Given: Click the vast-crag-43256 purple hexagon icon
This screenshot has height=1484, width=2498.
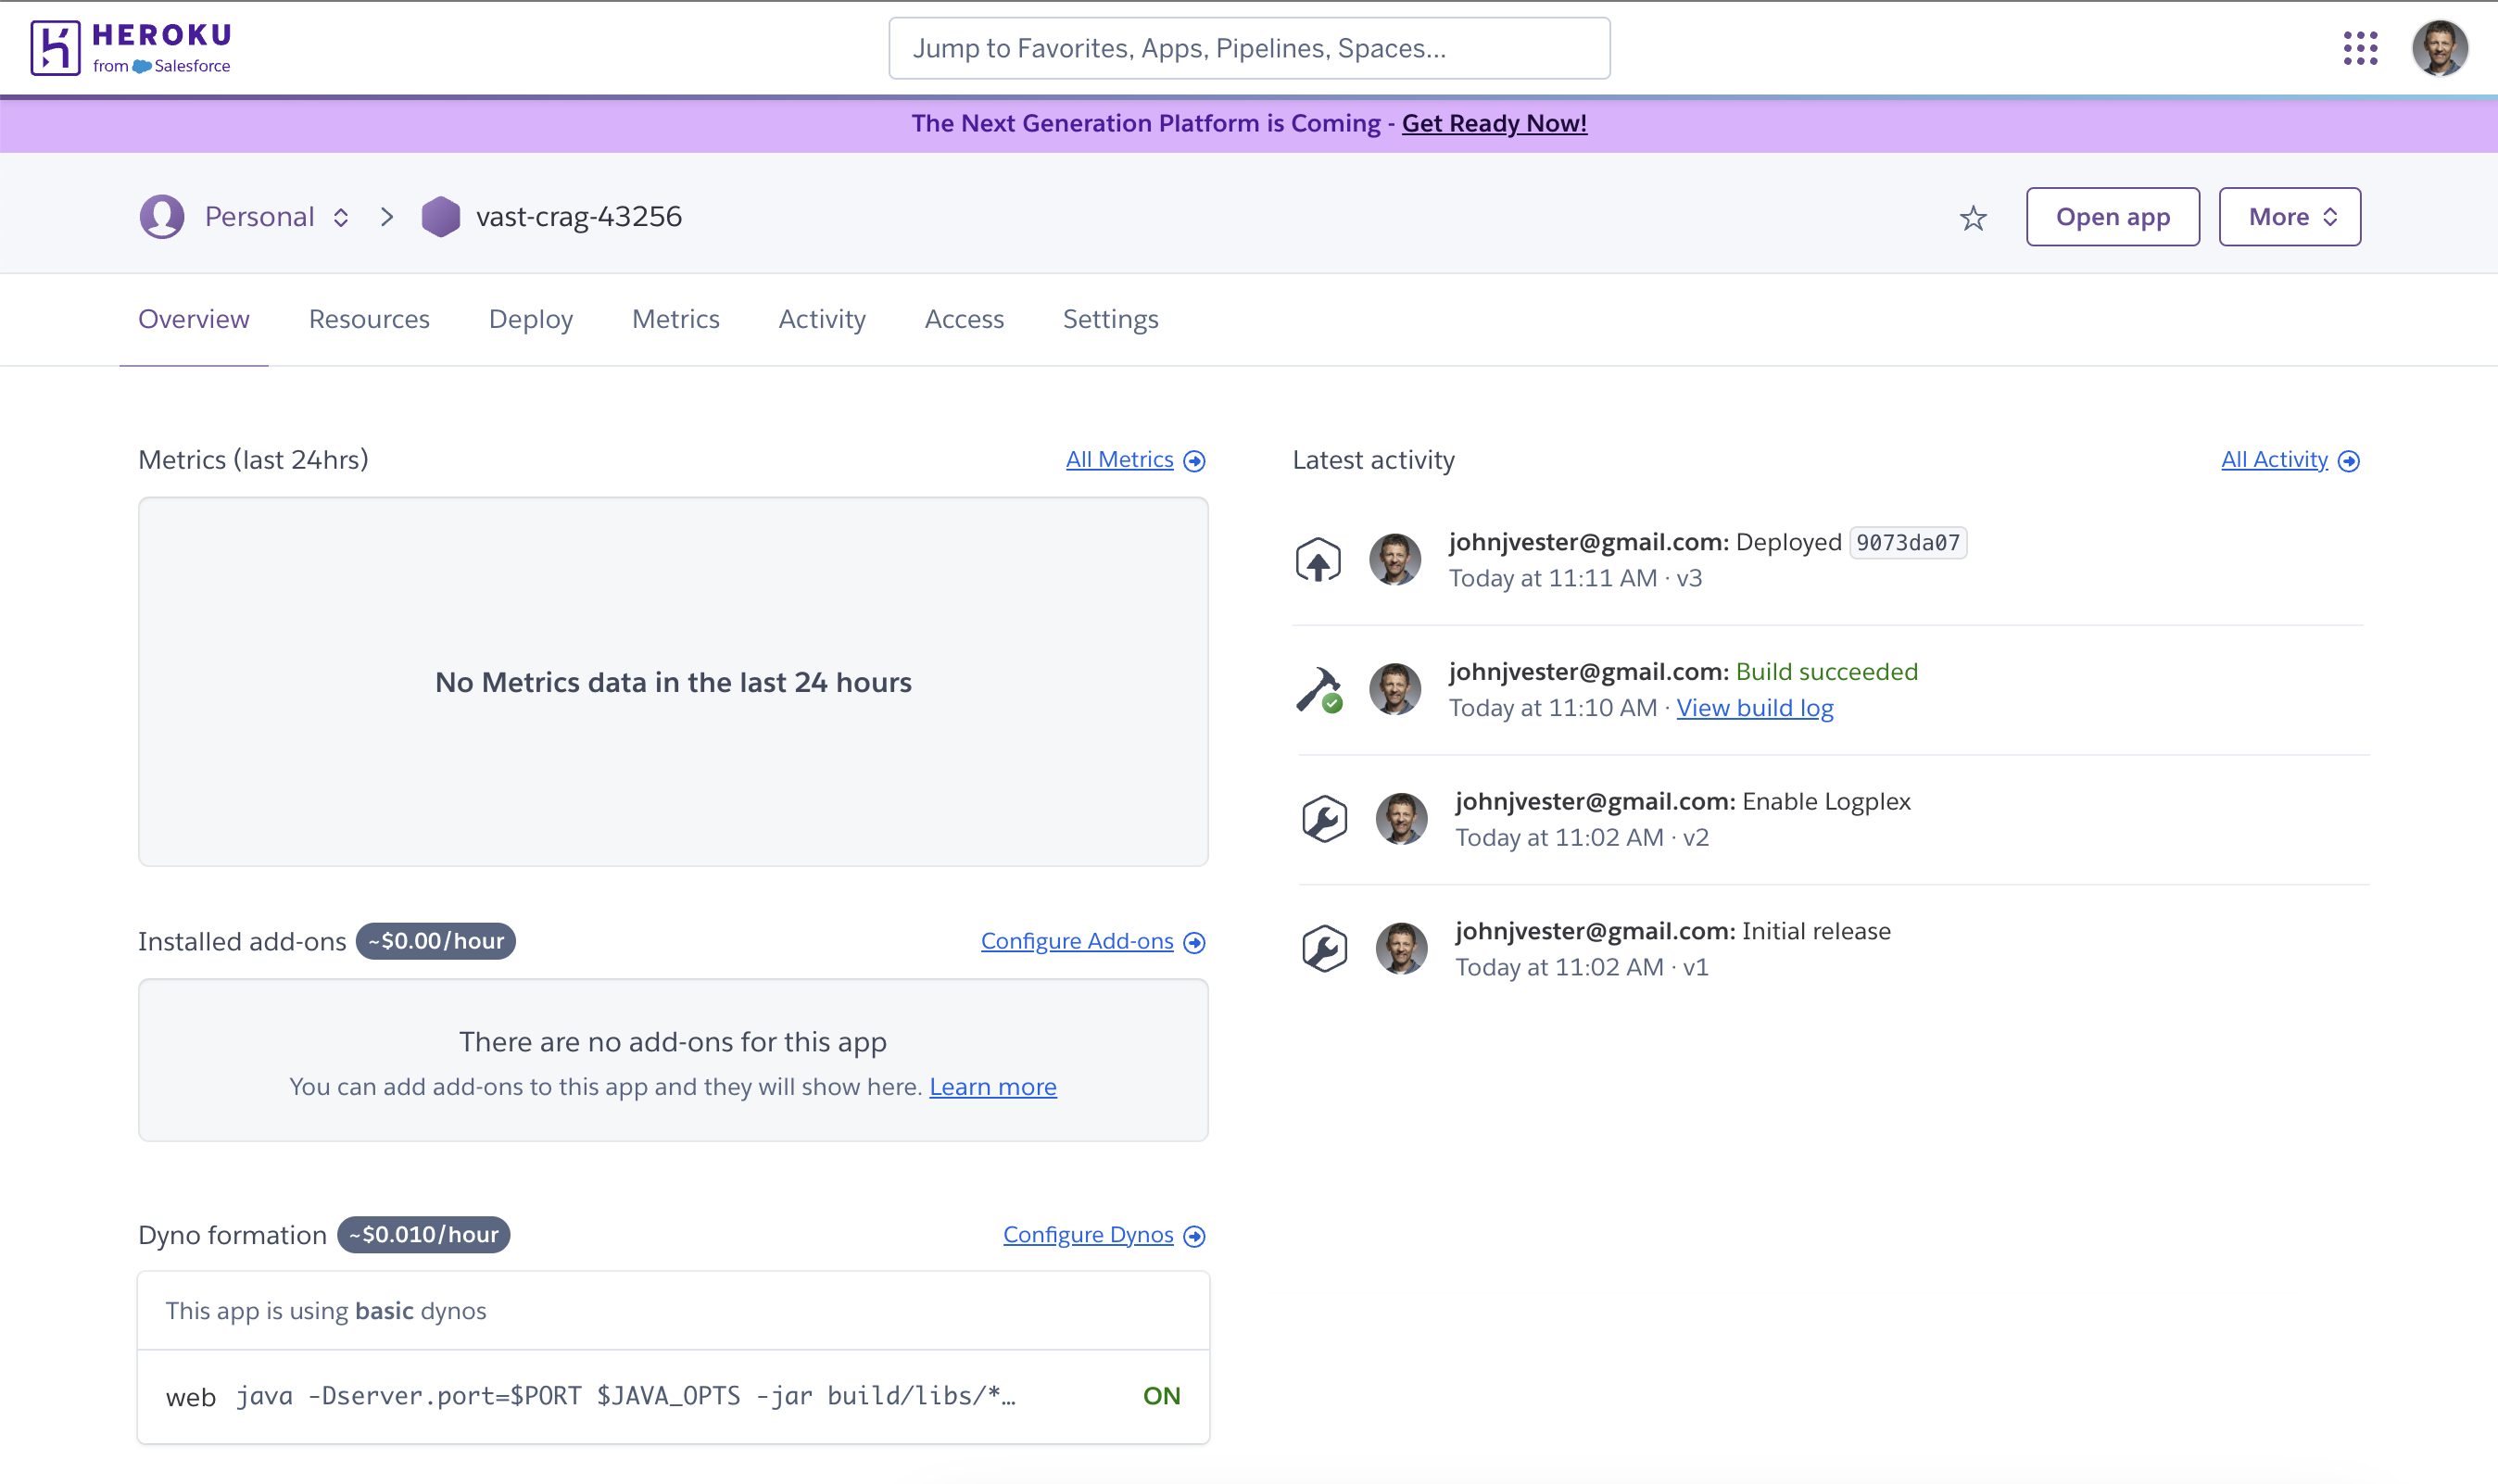Looking at the screenshot, I should 441,217.
